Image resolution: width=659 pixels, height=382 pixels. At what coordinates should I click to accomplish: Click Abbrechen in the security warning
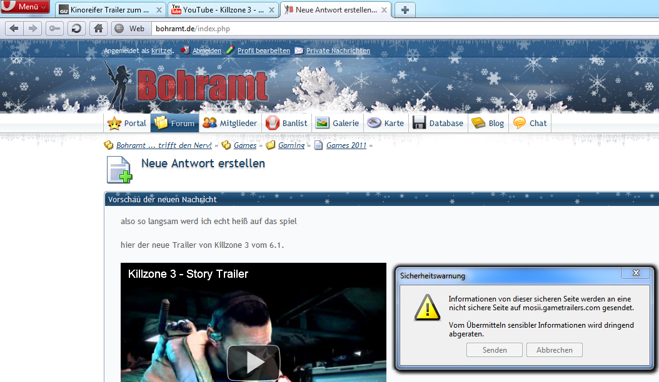554,350
